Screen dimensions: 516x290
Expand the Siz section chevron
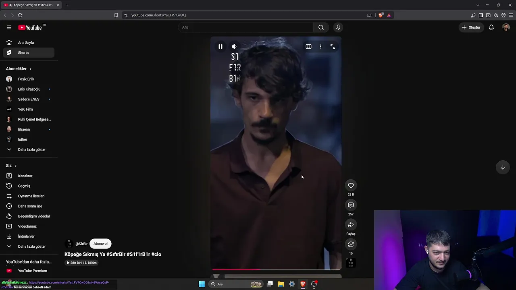point(16,166)
